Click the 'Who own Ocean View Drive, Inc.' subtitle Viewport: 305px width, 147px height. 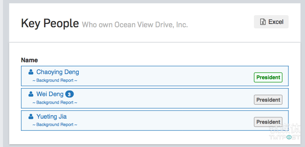(135, 25)
